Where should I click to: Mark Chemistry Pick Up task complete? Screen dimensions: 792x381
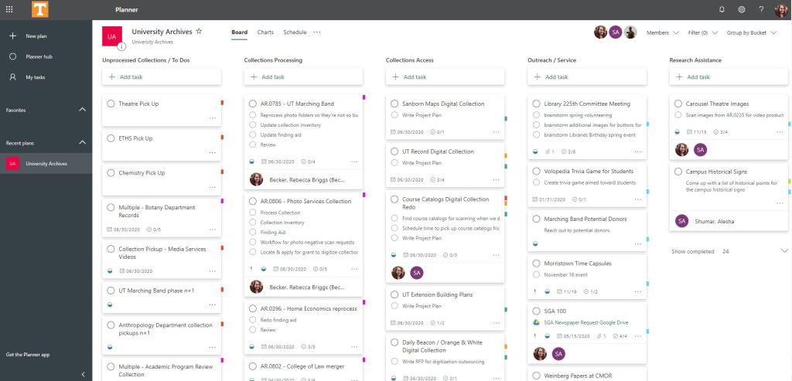tap(111, 172)
